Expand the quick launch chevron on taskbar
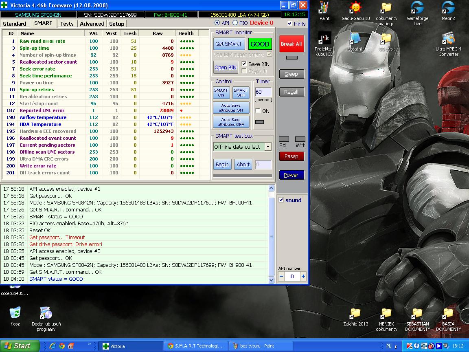The width and height of the screenshot is (469, 352). (90, 344)
